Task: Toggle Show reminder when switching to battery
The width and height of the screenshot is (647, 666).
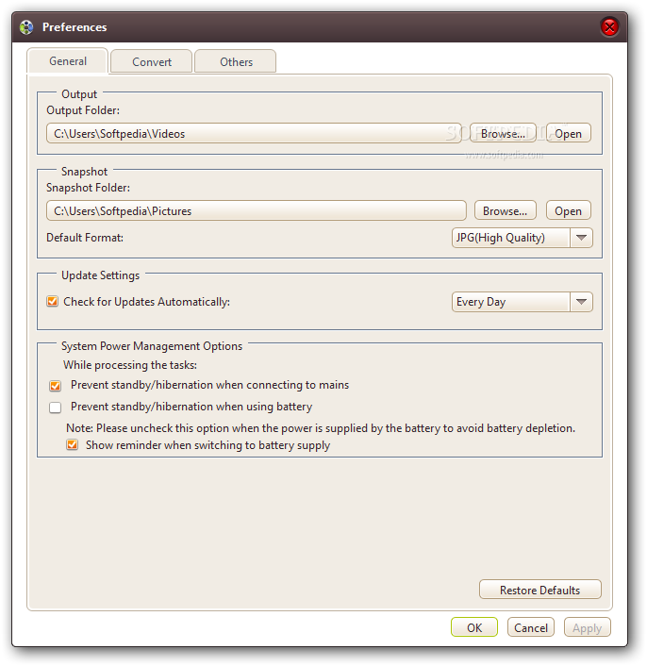Action: (x=73, y=444)
